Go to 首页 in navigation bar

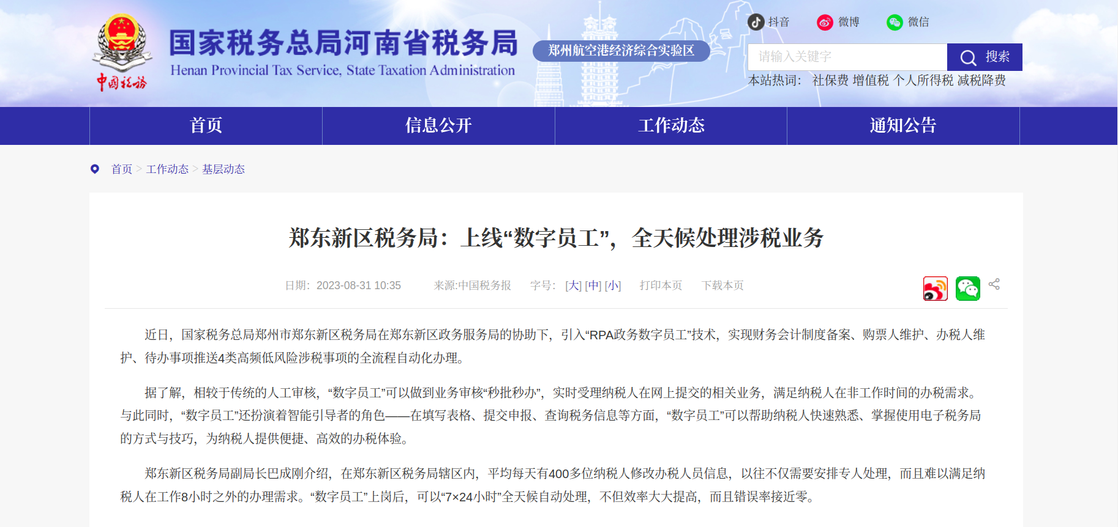pos(206,126)
